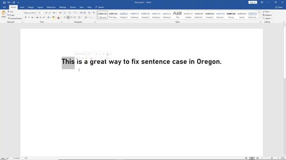Save the document from Quick Access Toolbar
Viewport: 286px width, 160px height.
[4, 2]
